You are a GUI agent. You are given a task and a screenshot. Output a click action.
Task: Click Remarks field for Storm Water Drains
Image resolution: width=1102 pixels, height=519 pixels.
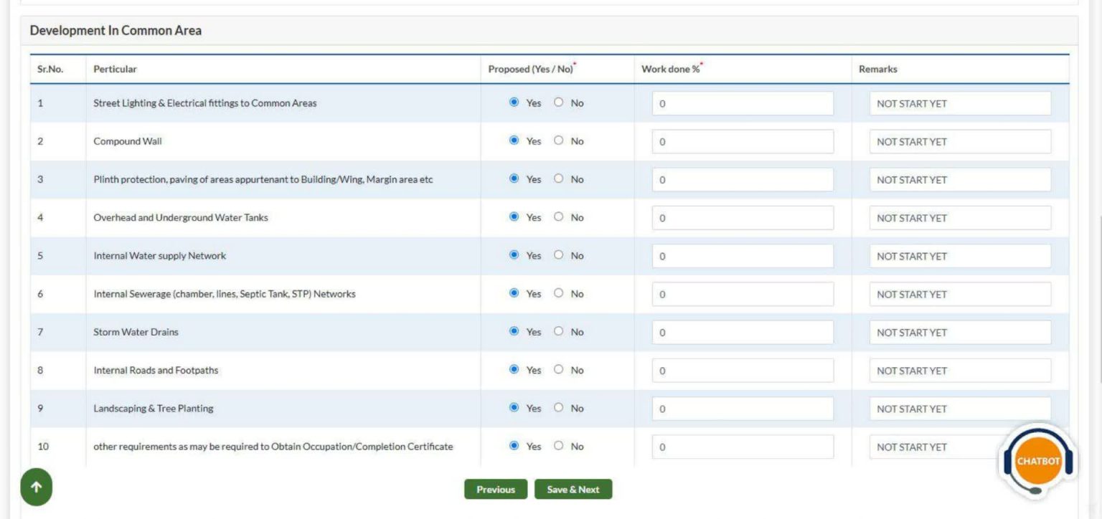(x=960, y=333)
